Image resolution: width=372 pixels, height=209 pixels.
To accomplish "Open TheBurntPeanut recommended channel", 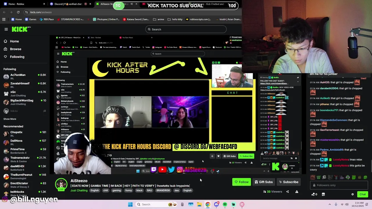I will point(25,176).
